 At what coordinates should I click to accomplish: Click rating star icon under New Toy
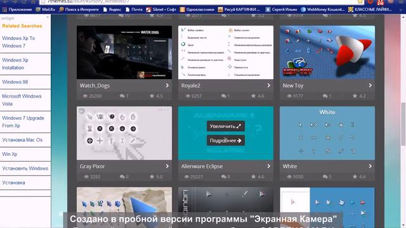point(355,96)
